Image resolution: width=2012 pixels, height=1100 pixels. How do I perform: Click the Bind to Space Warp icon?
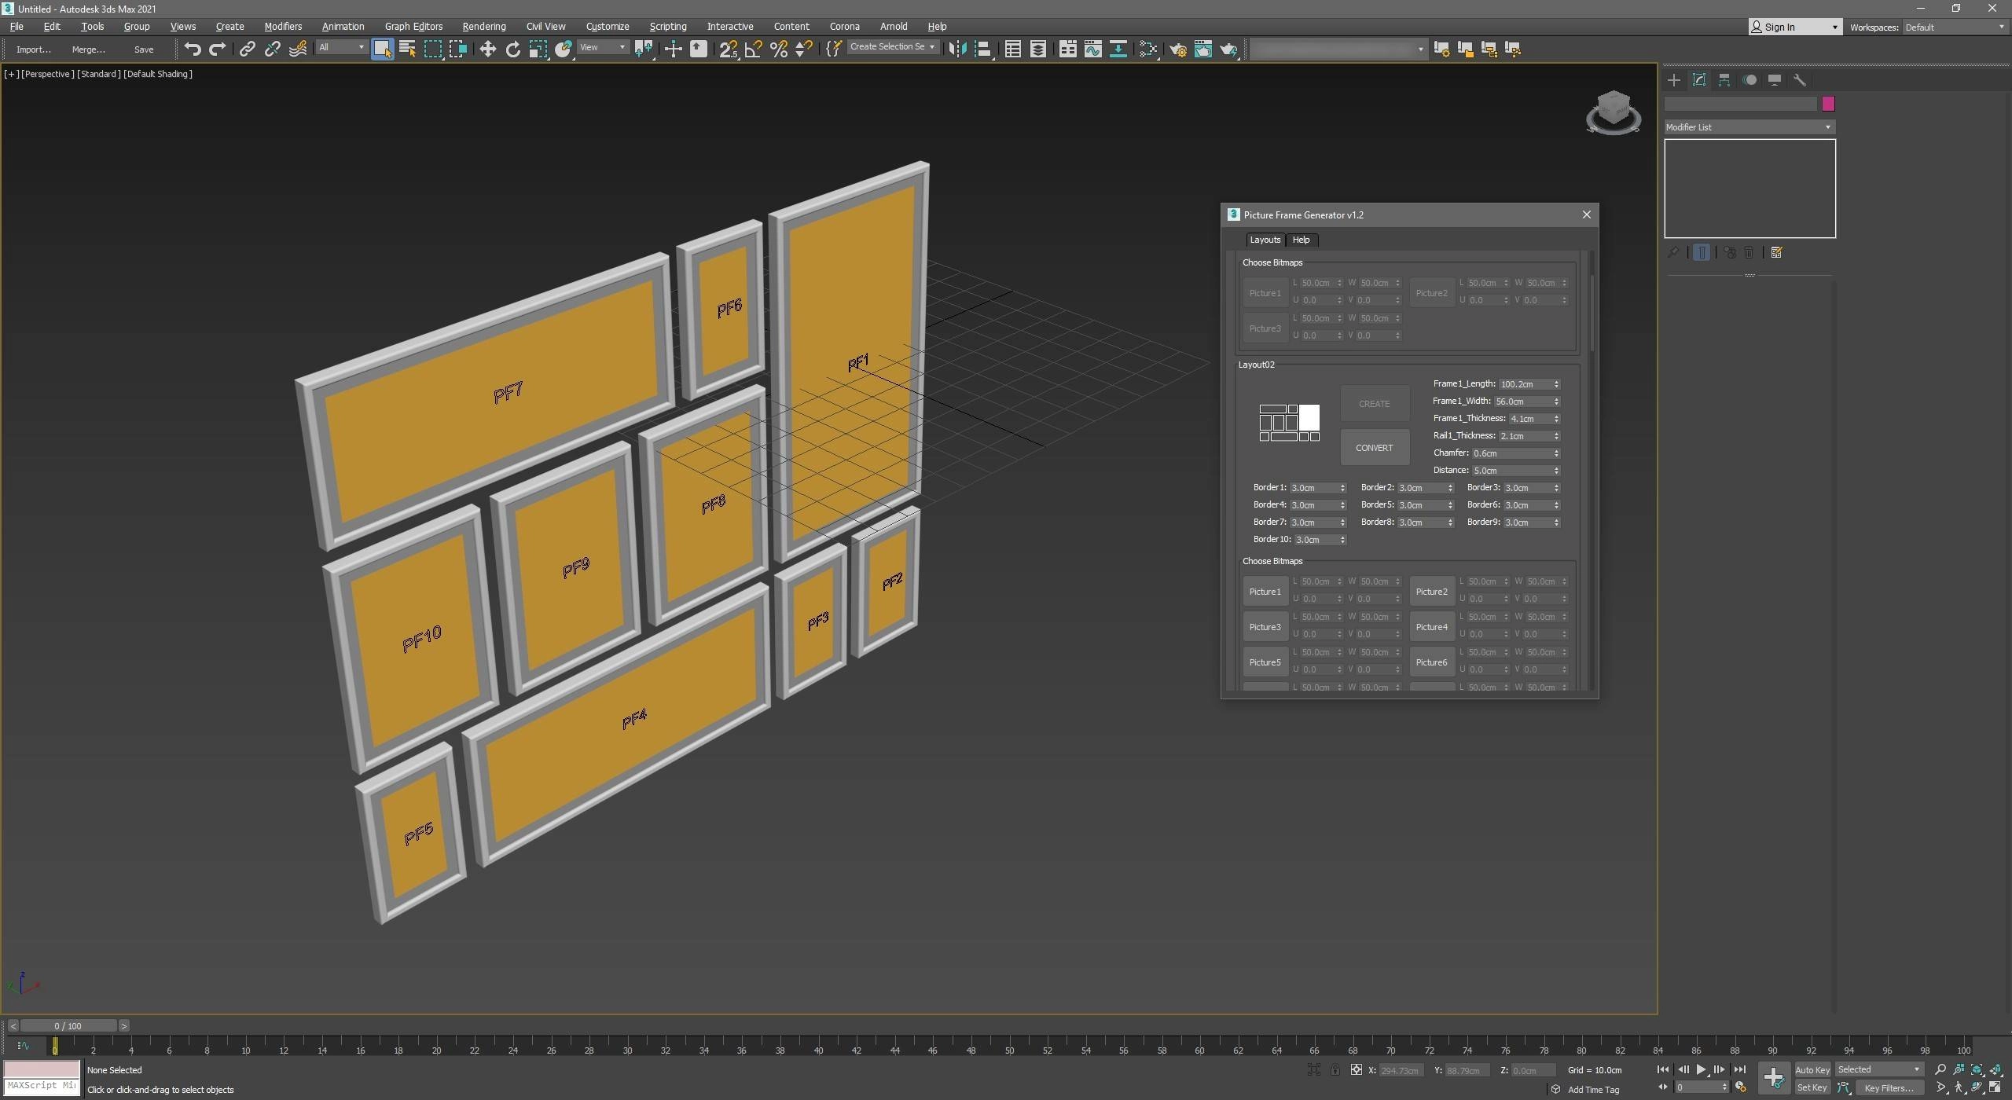(x=298, y=49)
